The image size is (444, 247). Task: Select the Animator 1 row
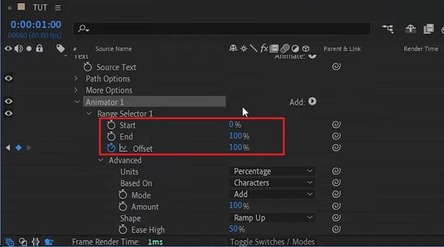point(154,102)
